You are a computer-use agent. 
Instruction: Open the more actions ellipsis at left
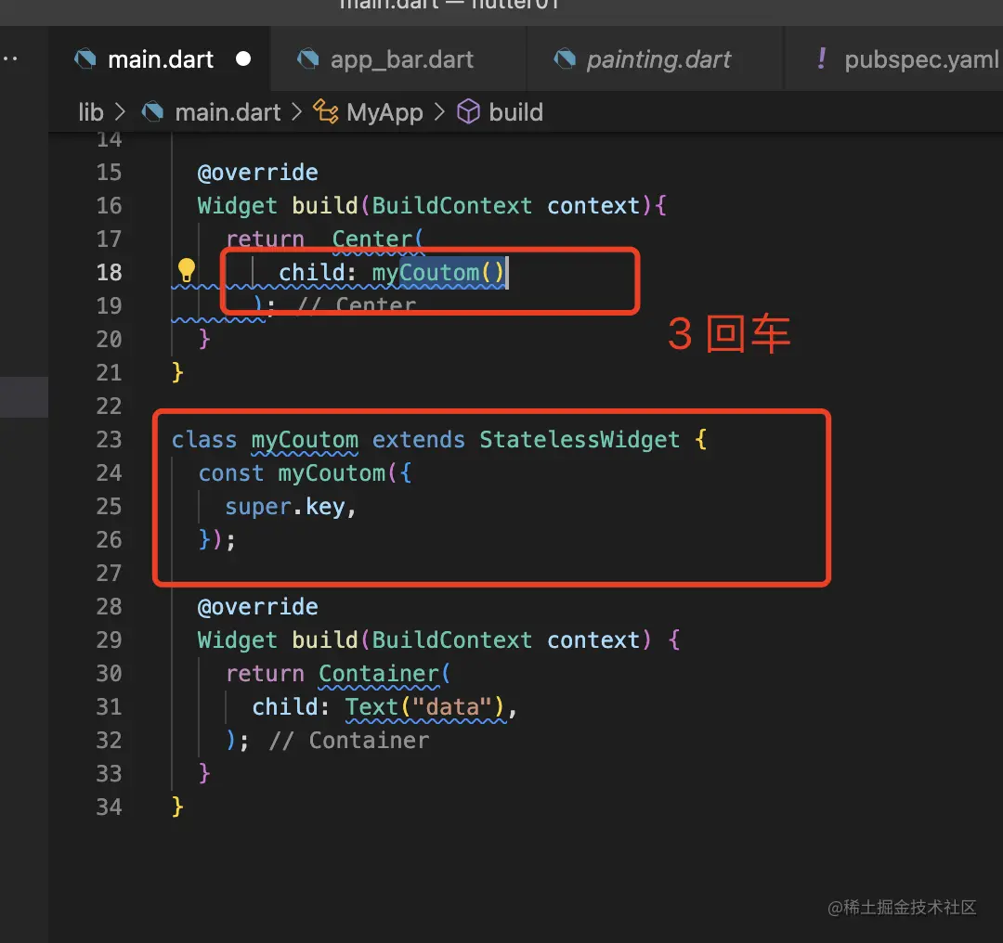(10, 58)
